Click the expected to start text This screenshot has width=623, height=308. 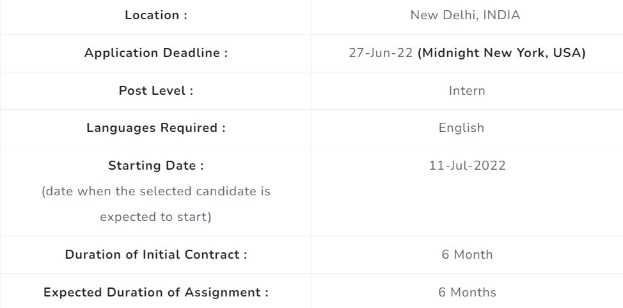click(156, 217)
